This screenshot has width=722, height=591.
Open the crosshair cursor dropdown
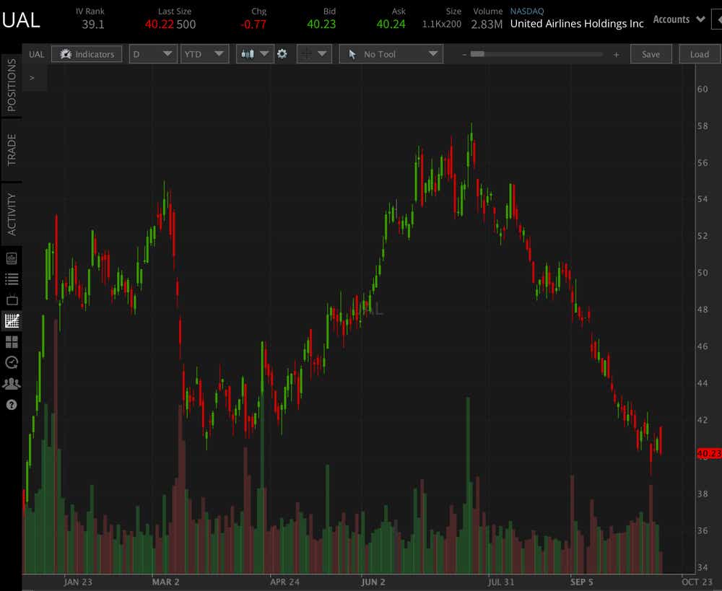[x=314, y=54]
